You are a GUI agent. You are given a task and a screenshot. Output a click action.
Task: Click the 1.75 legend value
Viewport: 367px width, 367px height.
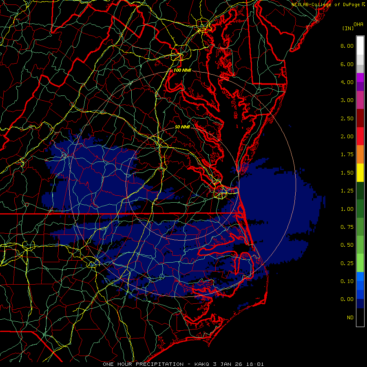click(x=347, y=155)
